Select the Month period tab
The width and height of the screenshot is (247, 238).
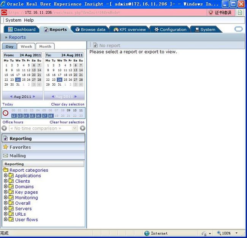pos(45,46)
